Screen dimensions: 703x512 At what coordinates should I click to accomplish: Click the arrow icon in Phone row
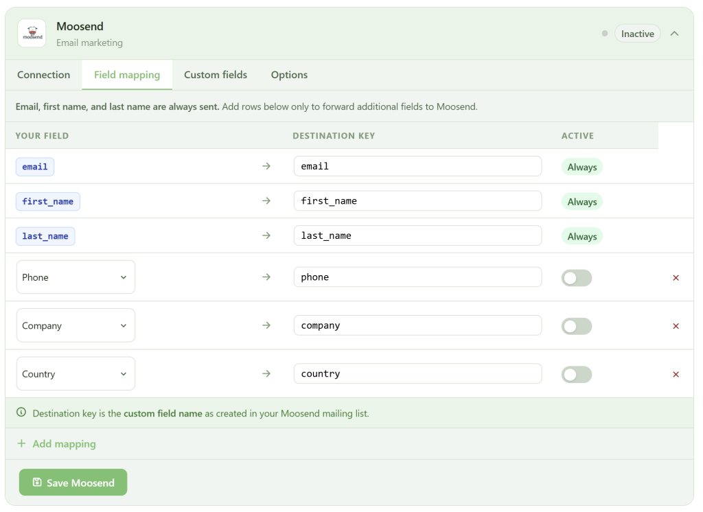[266, 277]
